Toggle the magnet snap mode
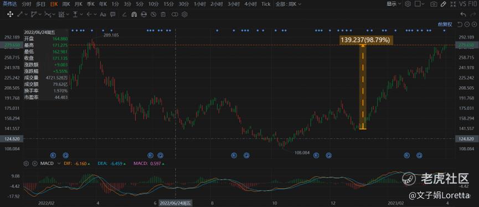Viewport: 479px width, 207px height. point(134,14)
